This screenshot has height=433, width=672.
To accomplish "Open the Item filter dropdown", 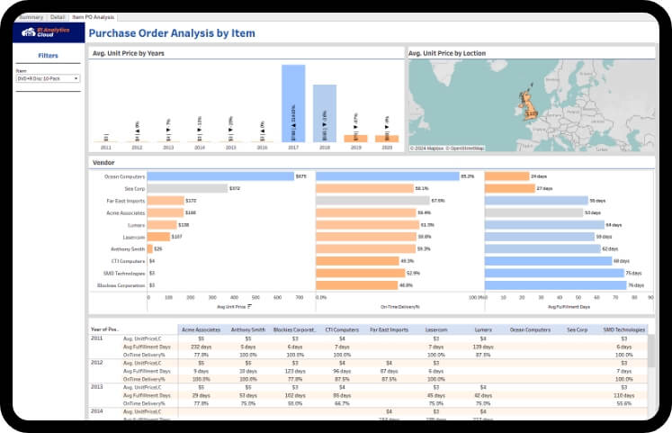I will tap(48, 78).
